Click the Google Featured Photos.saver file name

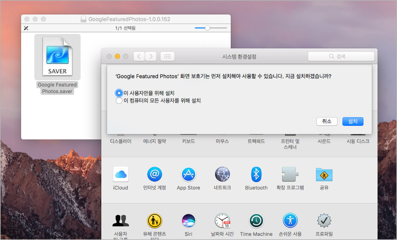[x=57, y=88]
